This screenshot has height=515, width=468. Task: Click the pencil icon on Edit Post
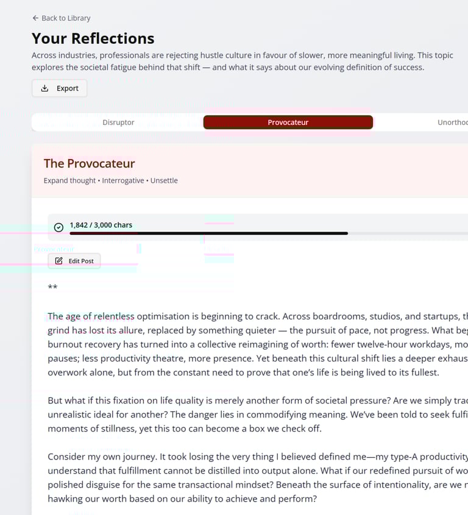59,261
